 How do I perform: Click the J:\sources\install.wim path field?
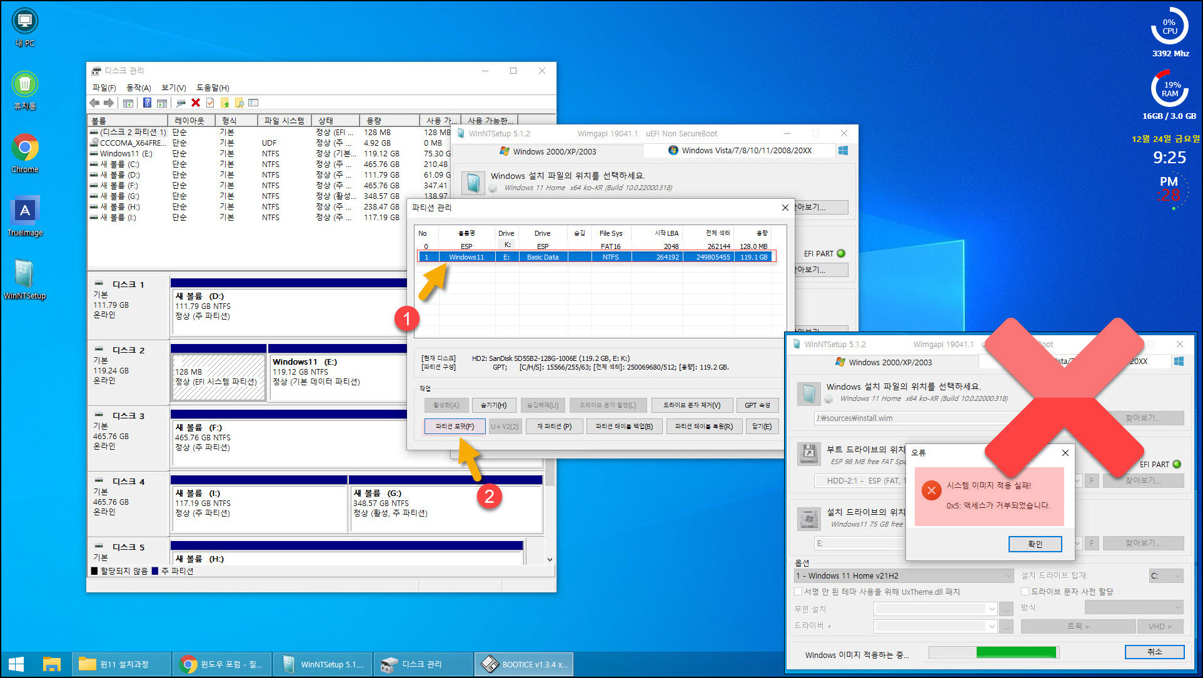pyautogui.click(x=907, y=418)
